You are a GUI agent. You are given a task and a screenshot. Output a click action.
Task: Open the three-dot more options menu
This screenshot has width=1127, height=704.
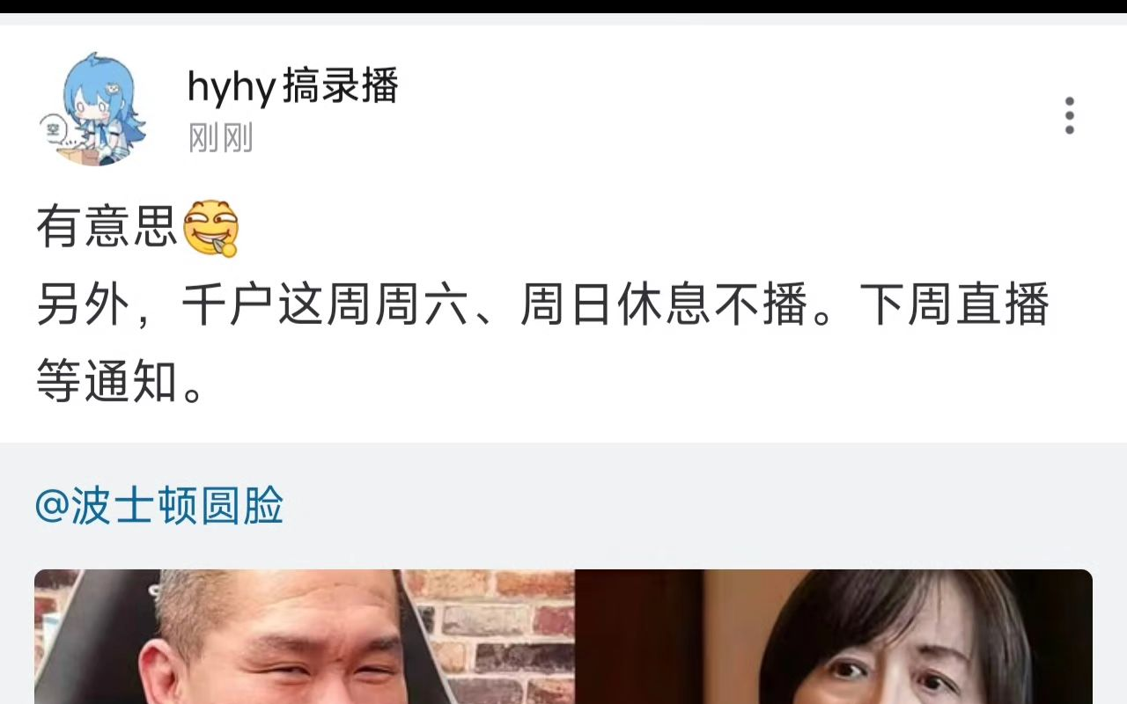(x=1069, y=115)
